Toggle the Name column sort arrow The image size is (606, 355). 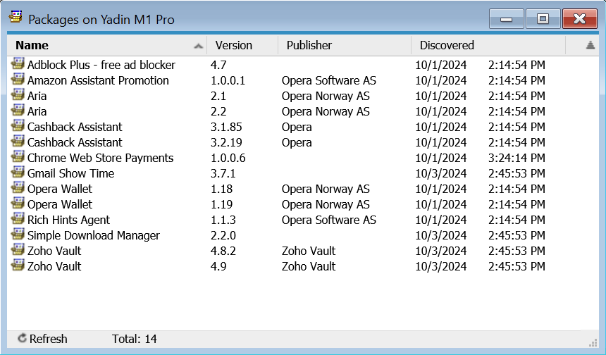(x=198, y=46)
